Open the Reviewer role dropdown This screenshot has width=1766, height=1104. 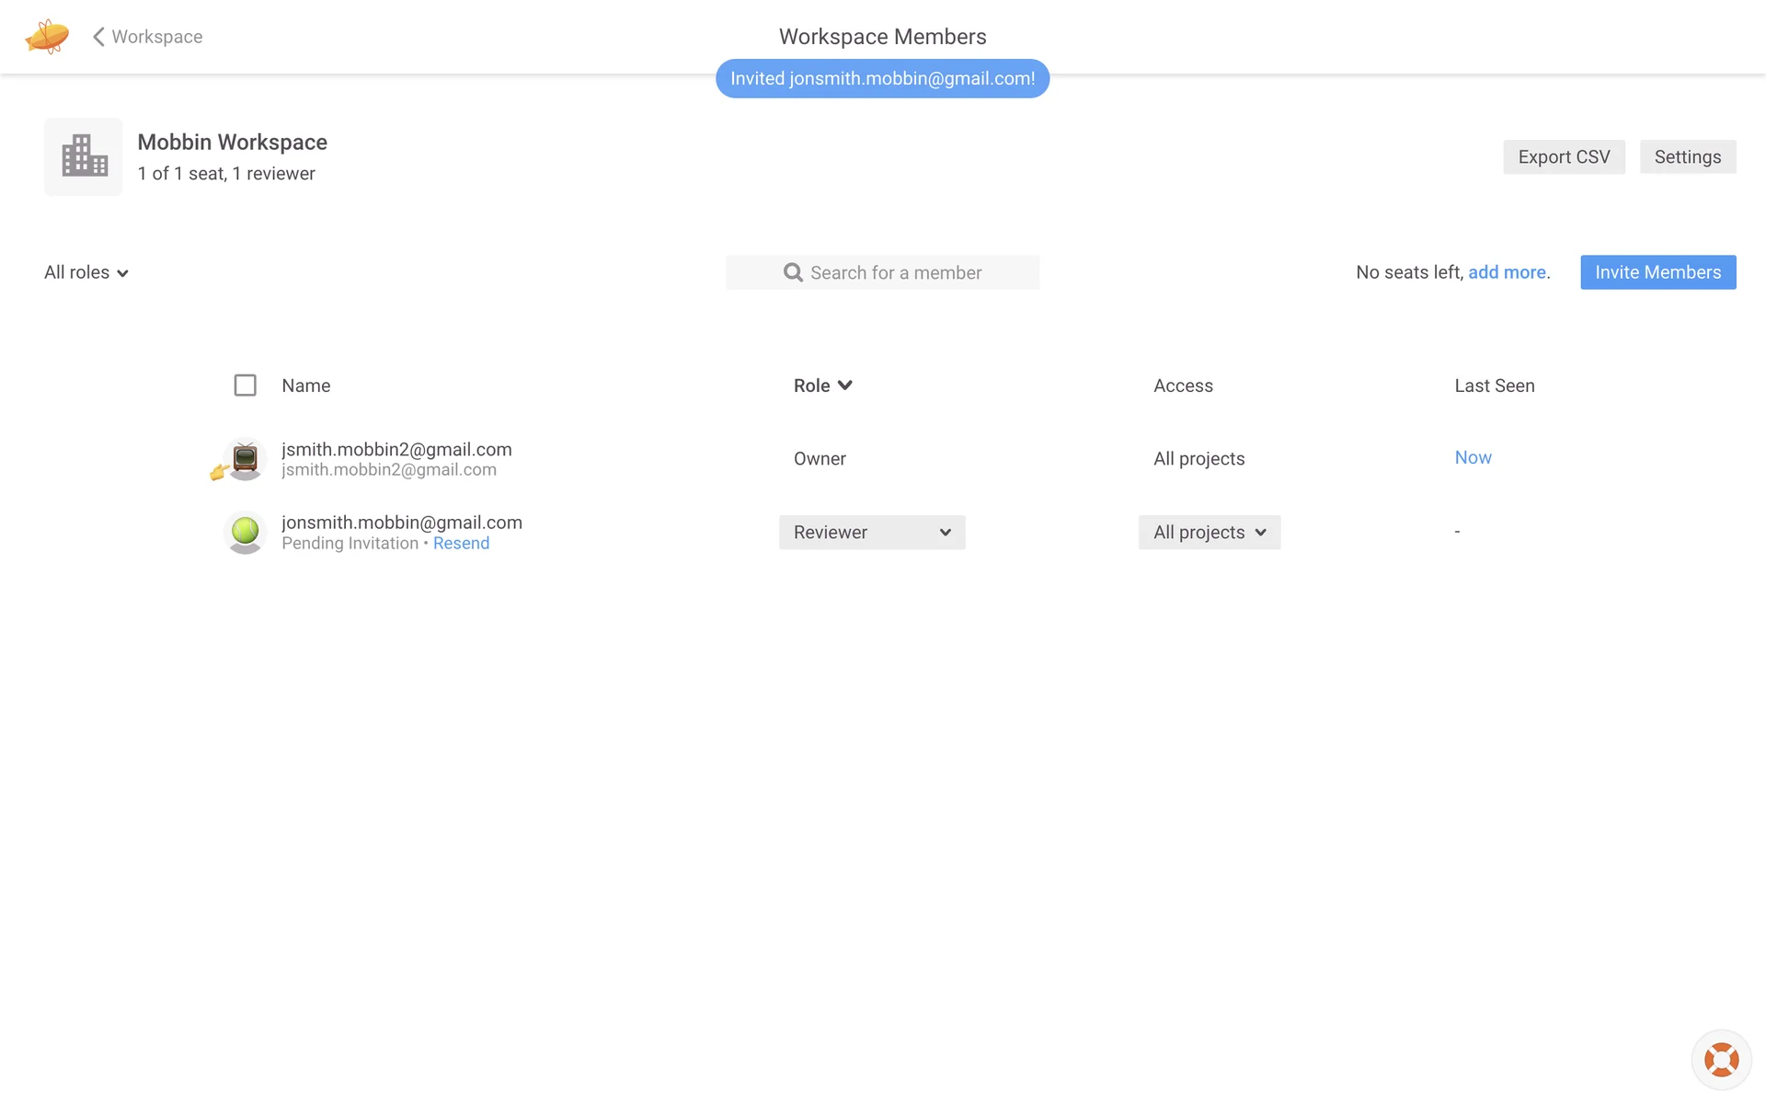pyautogui.click(x=871, y=533)
